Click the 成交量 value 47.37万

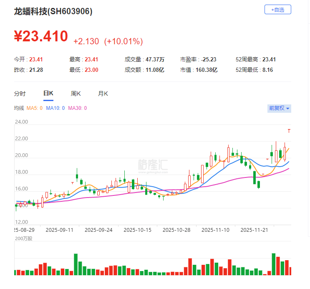pyautogui.click(x=155, y=59)
